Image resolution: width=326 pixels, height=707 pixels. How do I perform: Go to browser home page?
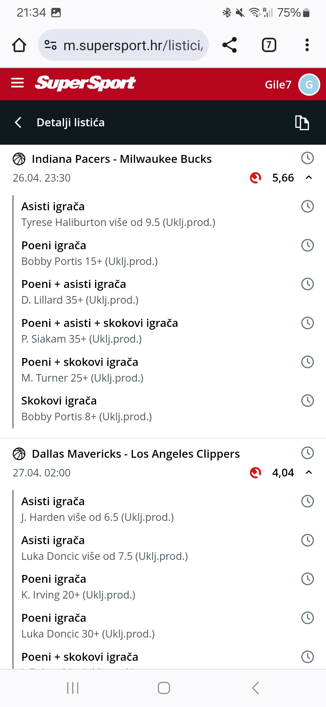click(19, 45)
